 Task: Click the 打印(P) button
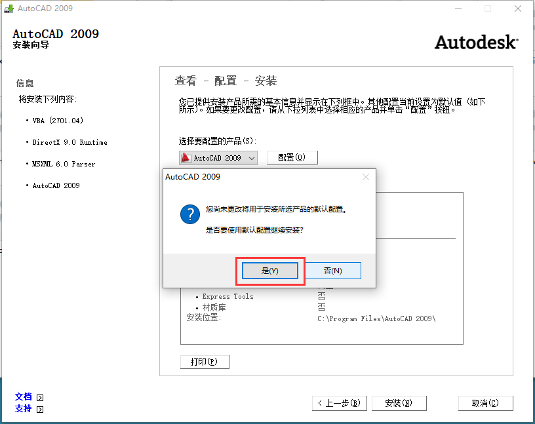[x=205, y=362]
